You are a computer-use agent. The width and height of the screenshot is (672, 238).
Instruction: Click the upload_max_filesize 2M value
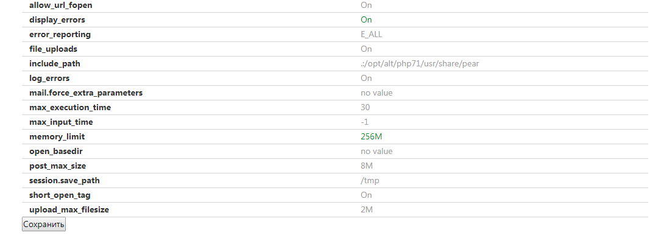[x=366, y=210]
